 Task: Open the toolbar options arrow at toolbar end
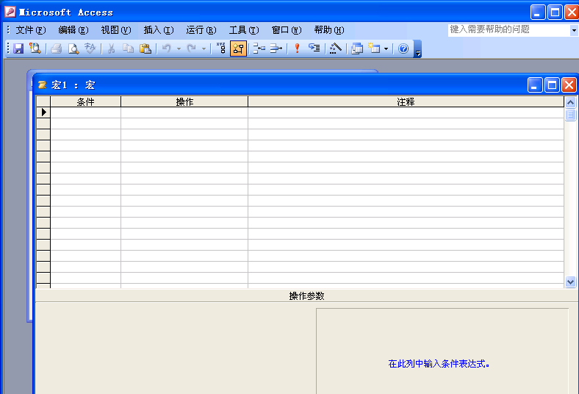[417, 53]
